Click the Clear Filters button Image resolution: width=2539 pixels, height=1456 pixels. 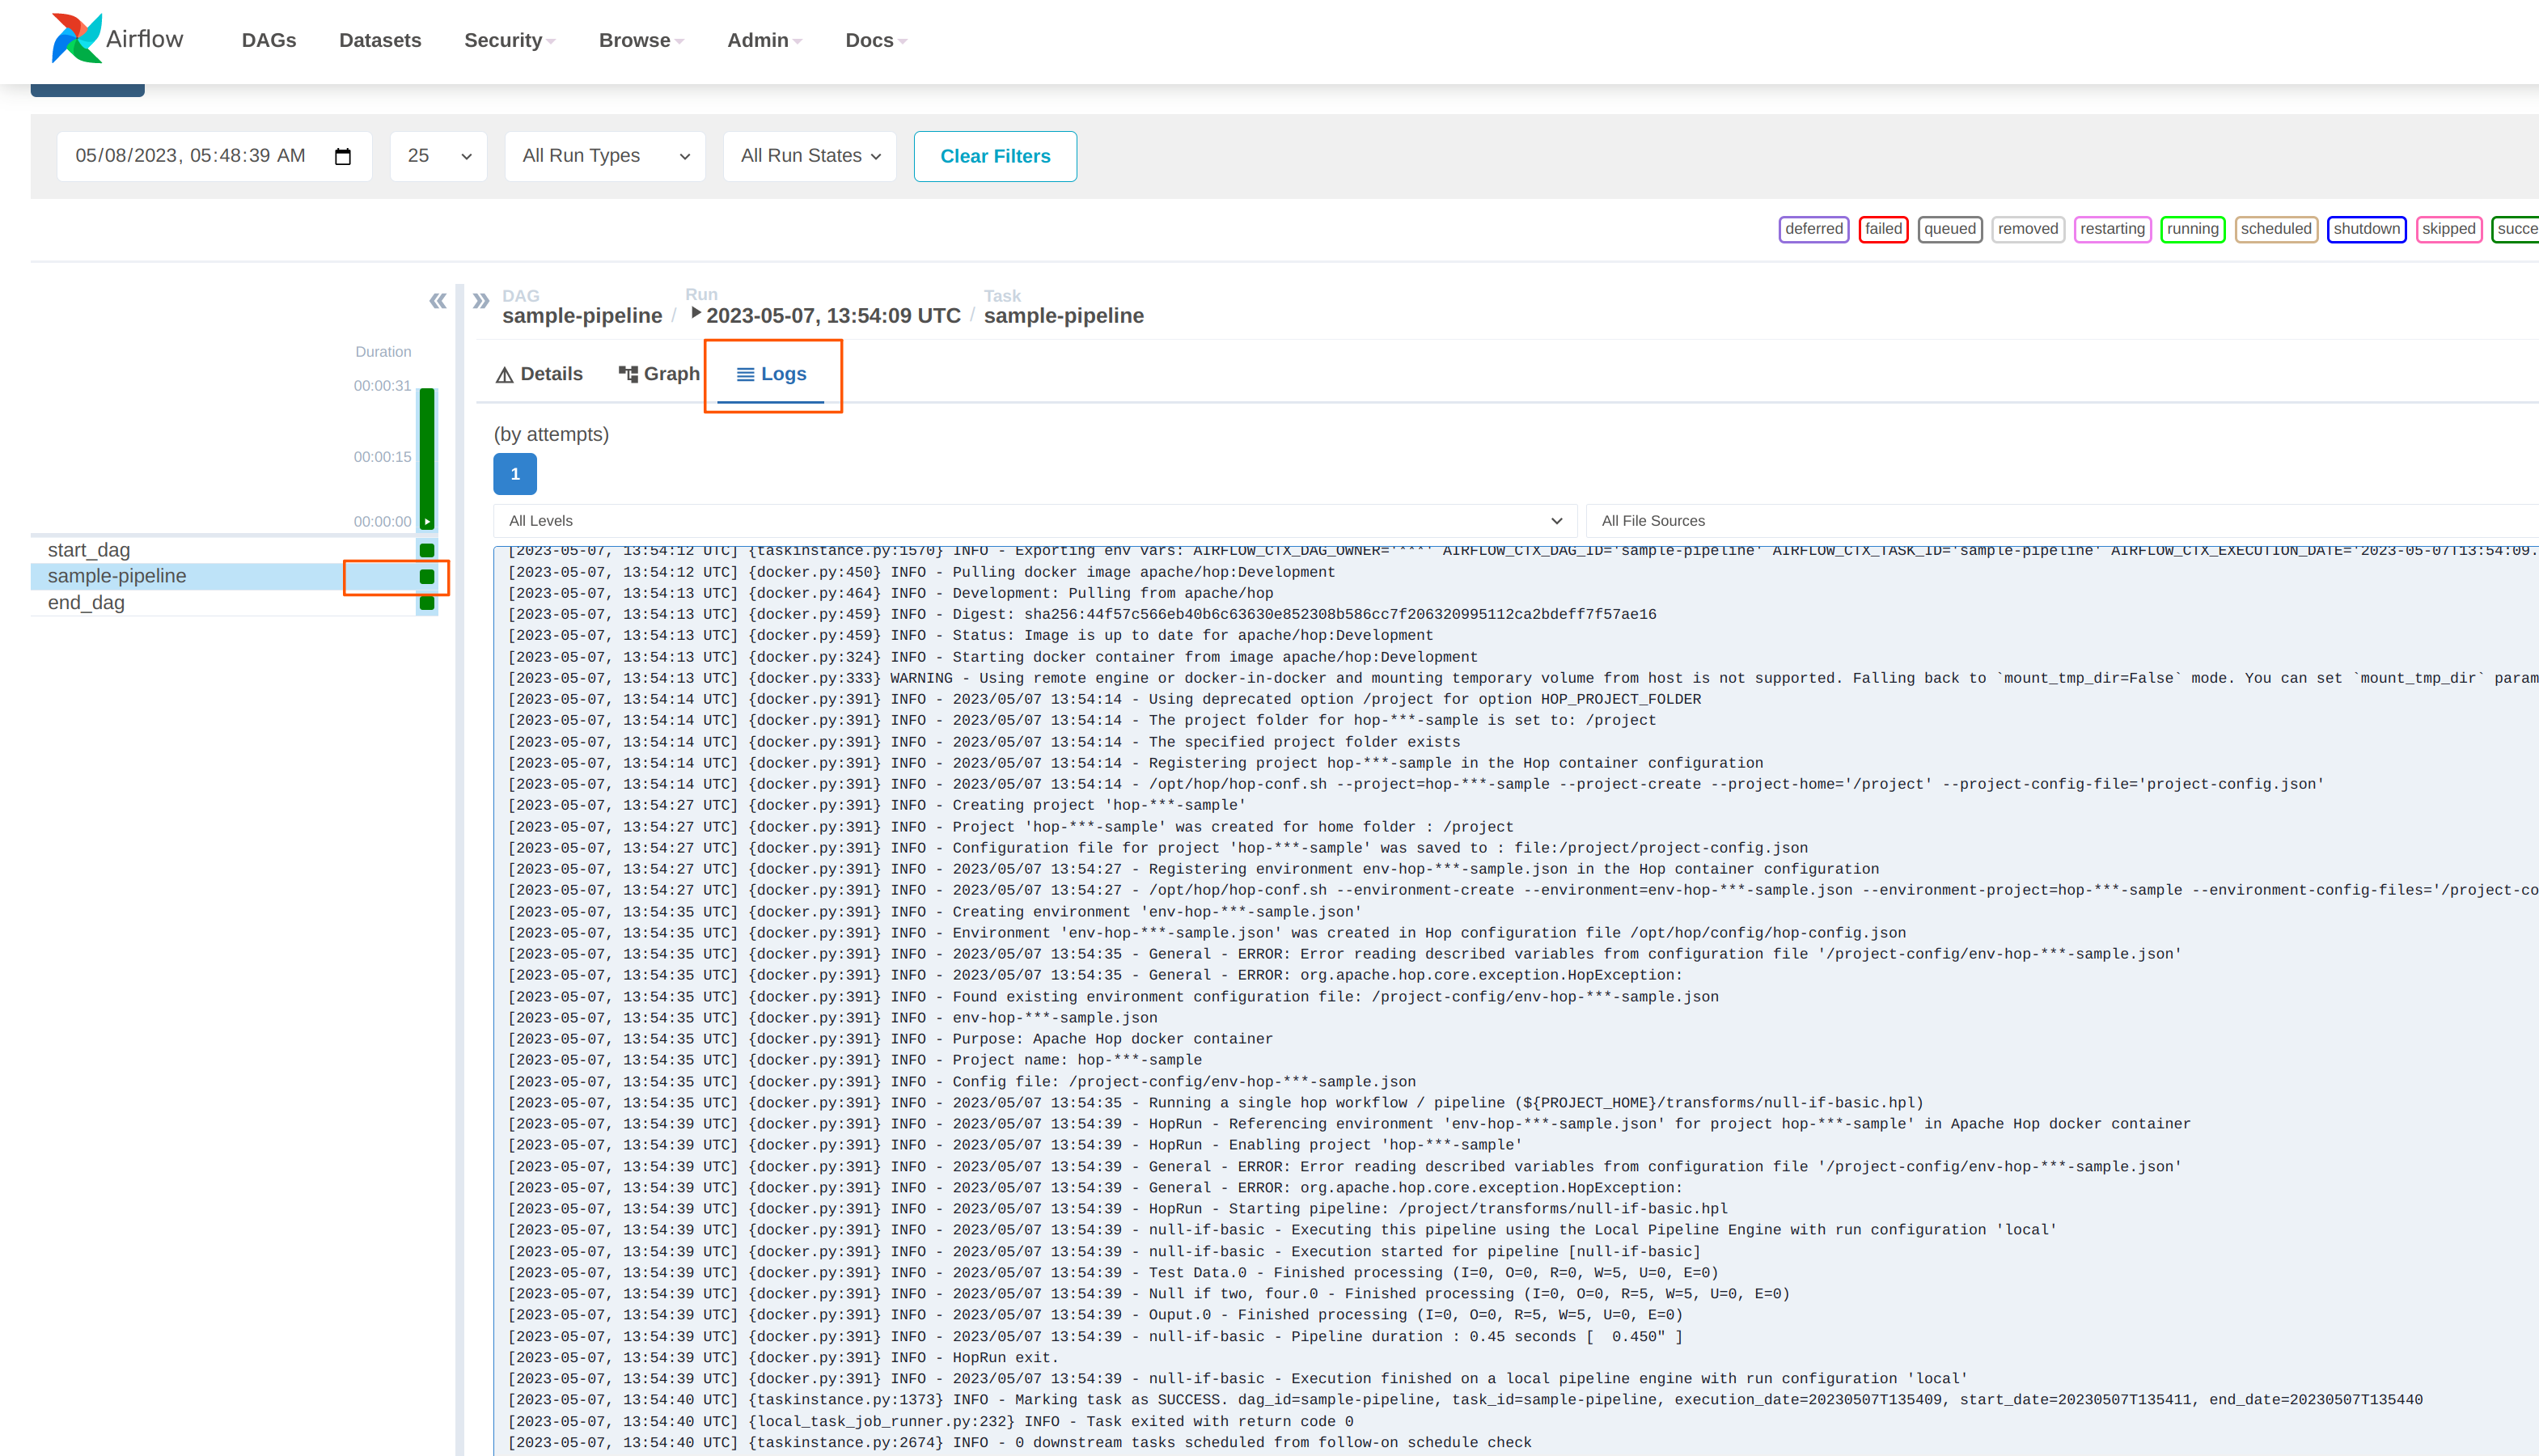point(994,154)
